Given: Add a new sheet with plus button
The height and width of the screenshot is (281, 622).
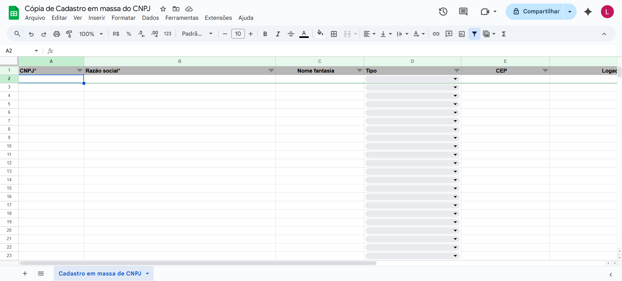Looking at the screenshot, I should point(25,274).
